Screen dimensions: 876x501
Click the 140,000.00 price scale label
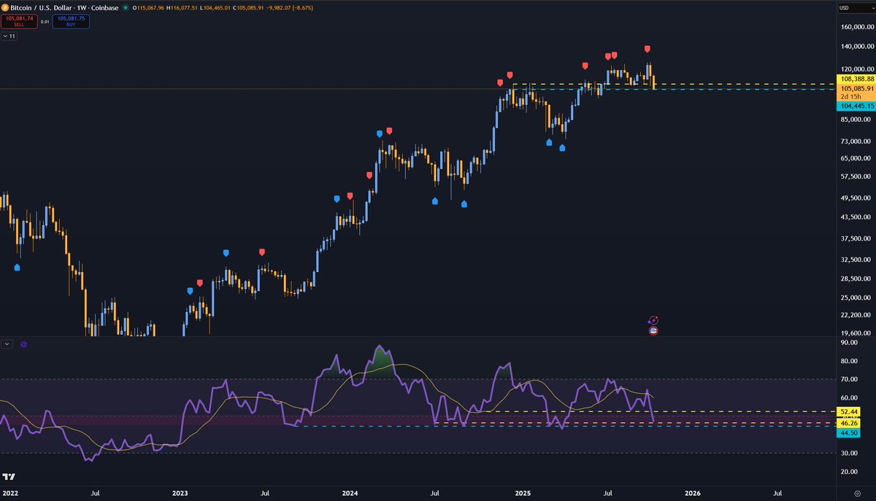pyautogui.click(x=858, y=47)
